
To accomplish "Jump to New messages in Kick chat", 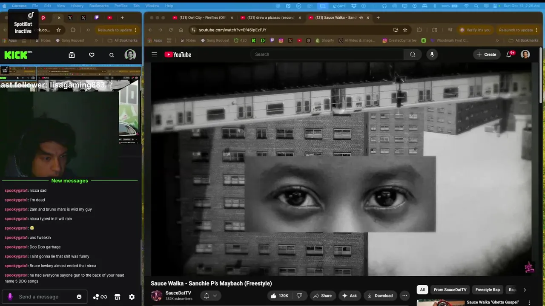I will point(69,181).
